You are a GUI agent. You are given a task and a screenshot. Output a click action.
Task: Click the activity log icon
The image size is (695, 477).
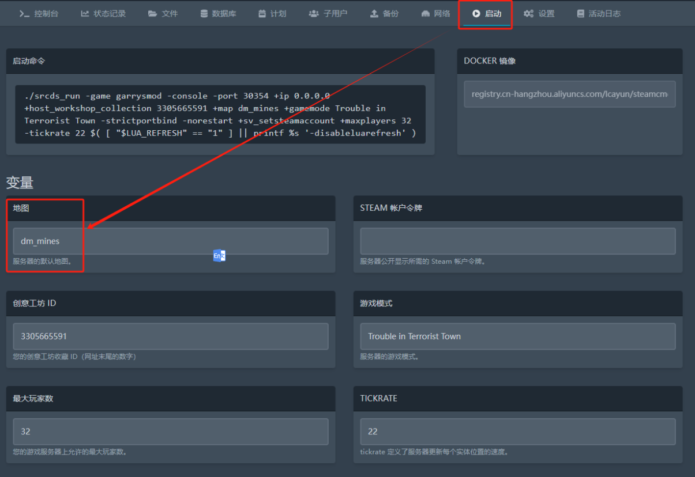(581, 14)
